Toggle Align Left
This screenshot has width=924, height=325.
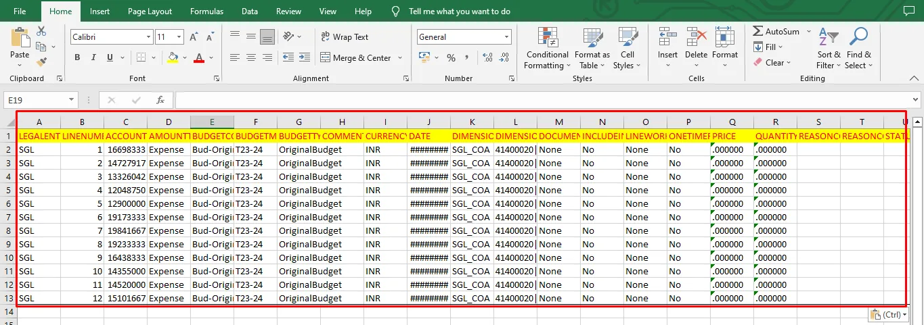(235, 58)
